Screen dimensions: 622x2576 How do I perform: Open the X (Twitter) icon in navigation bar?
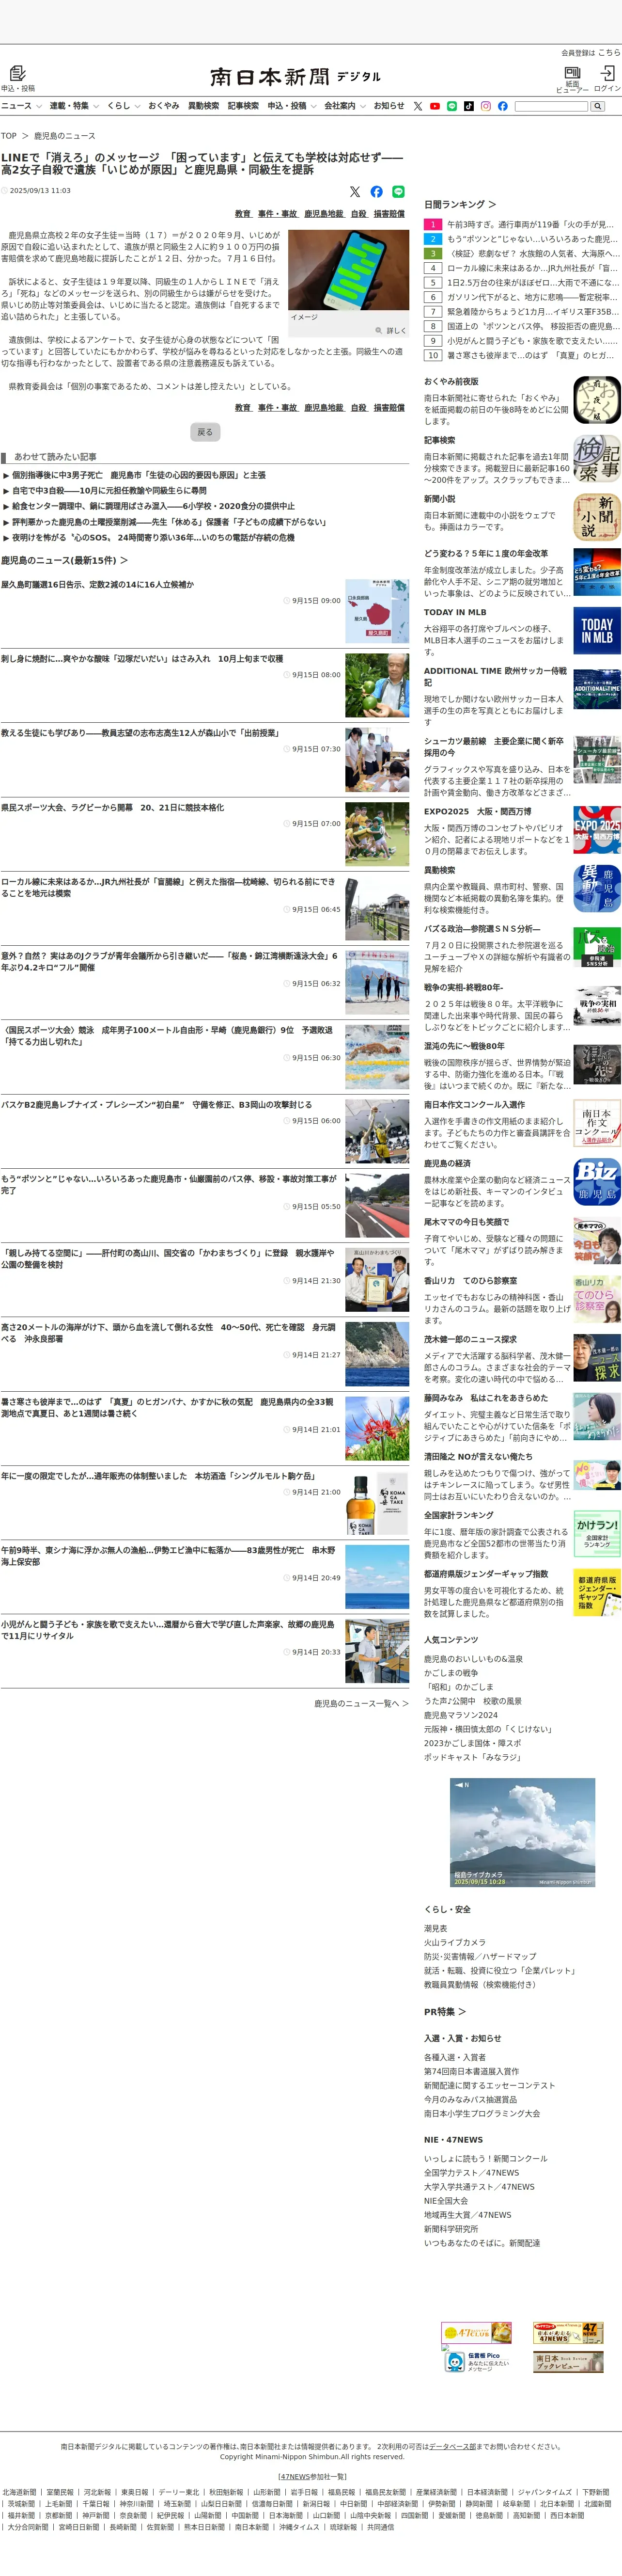[418, 106]
